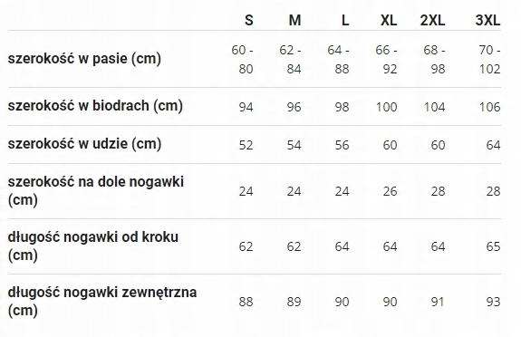Click leg opening value 26 for XL
Viewport: 521px width, 337px height.
(390, 191)
